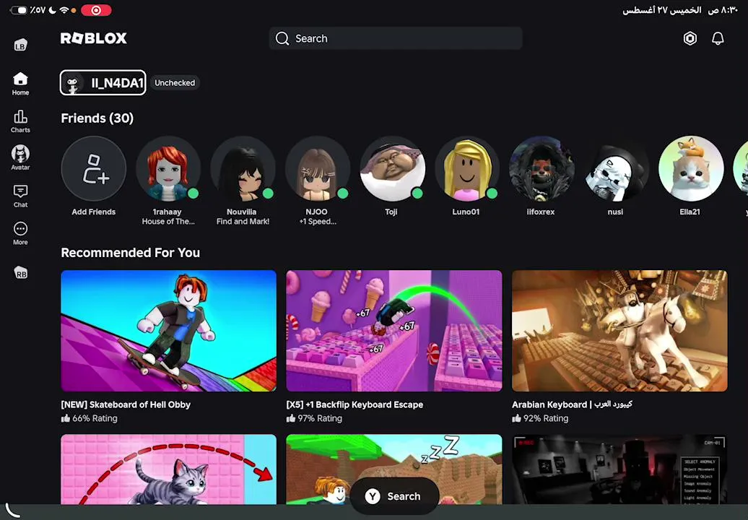Screen dimensions: 748x520
Task: Tap the Y Search floating button
Action: click(393, 496)
